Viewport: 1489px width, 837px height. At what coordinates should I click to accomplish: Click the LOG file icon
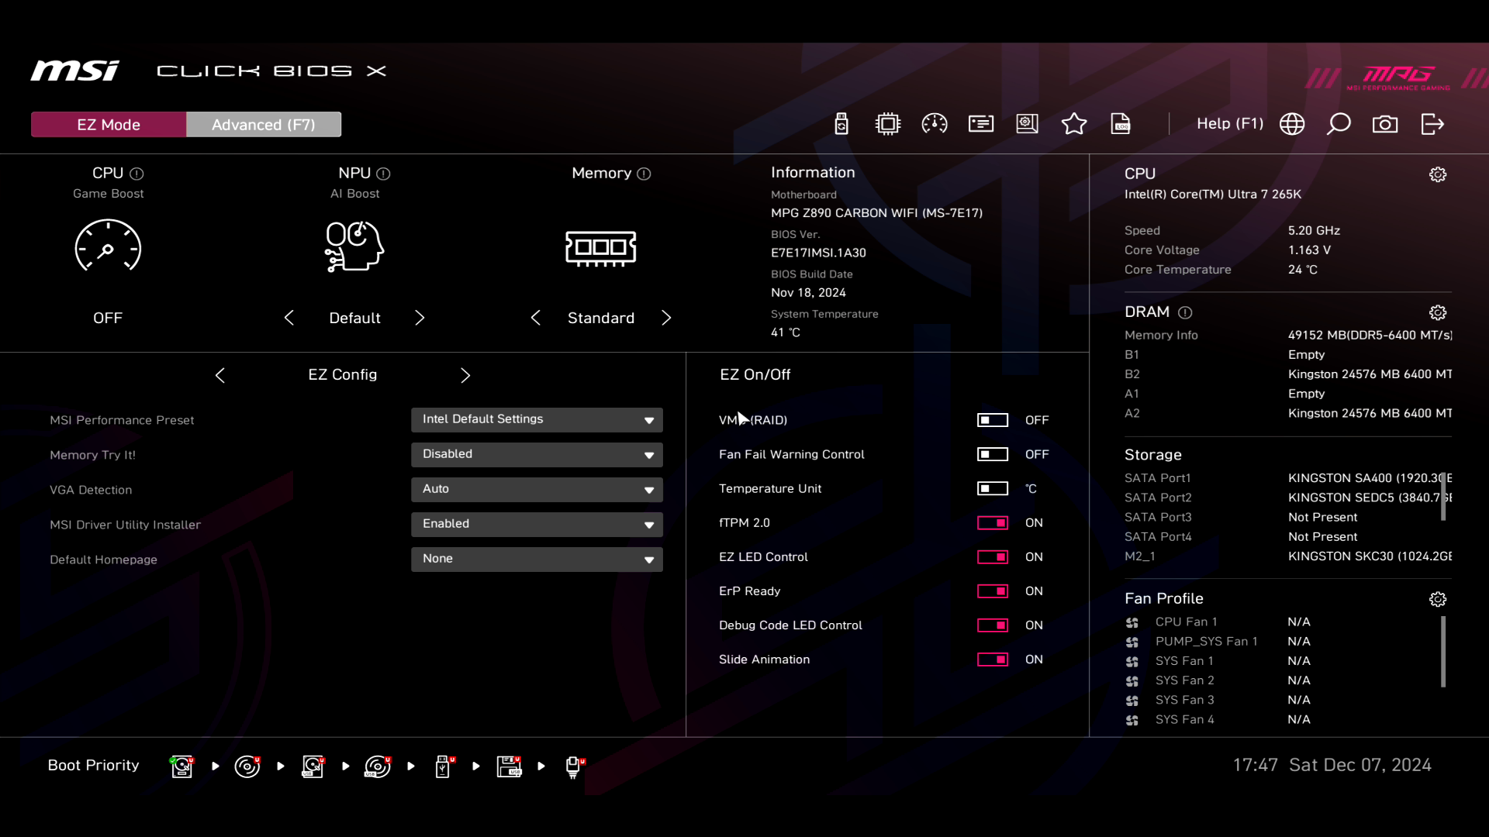tap(1121, 124)
